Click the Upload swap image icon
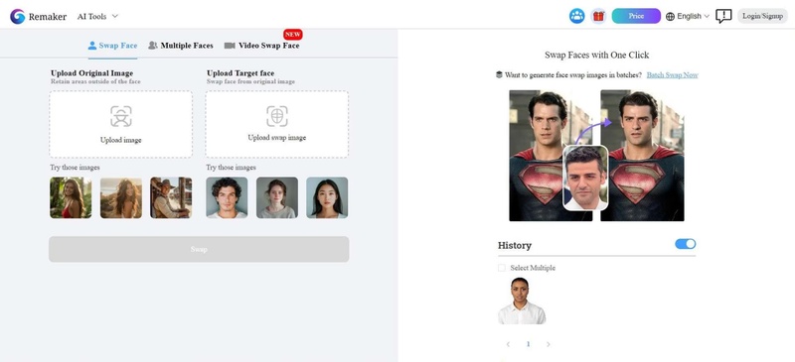Image resolution: width=795 pixels, height=362 pixels. (277, 116)
